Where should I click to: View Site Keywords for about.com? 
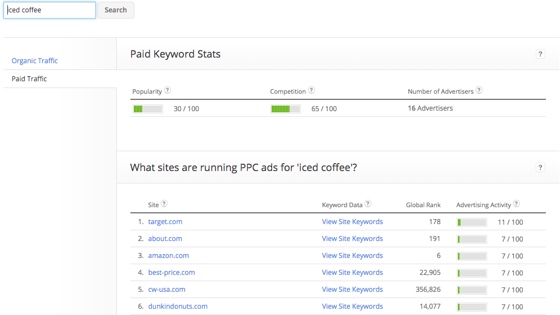point(352,239)
